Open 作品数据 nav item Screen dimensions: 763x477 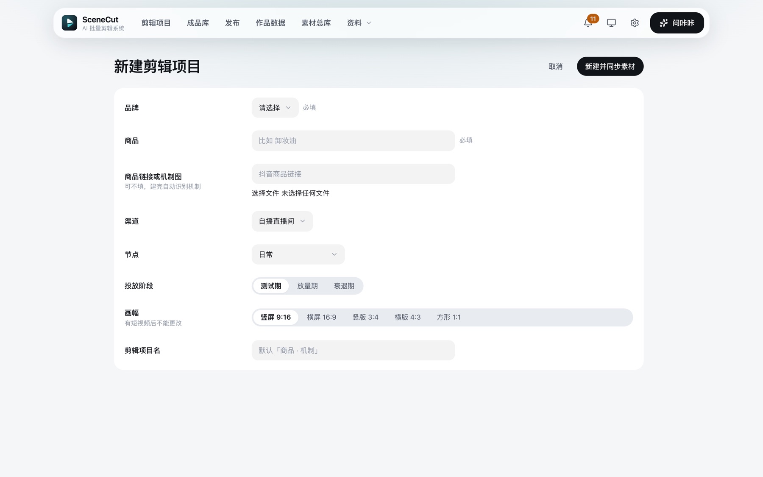point(270,23)
